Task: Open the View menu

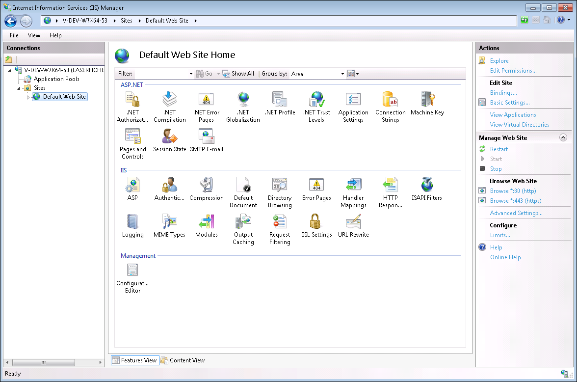Action: click(x=33, y=35)
